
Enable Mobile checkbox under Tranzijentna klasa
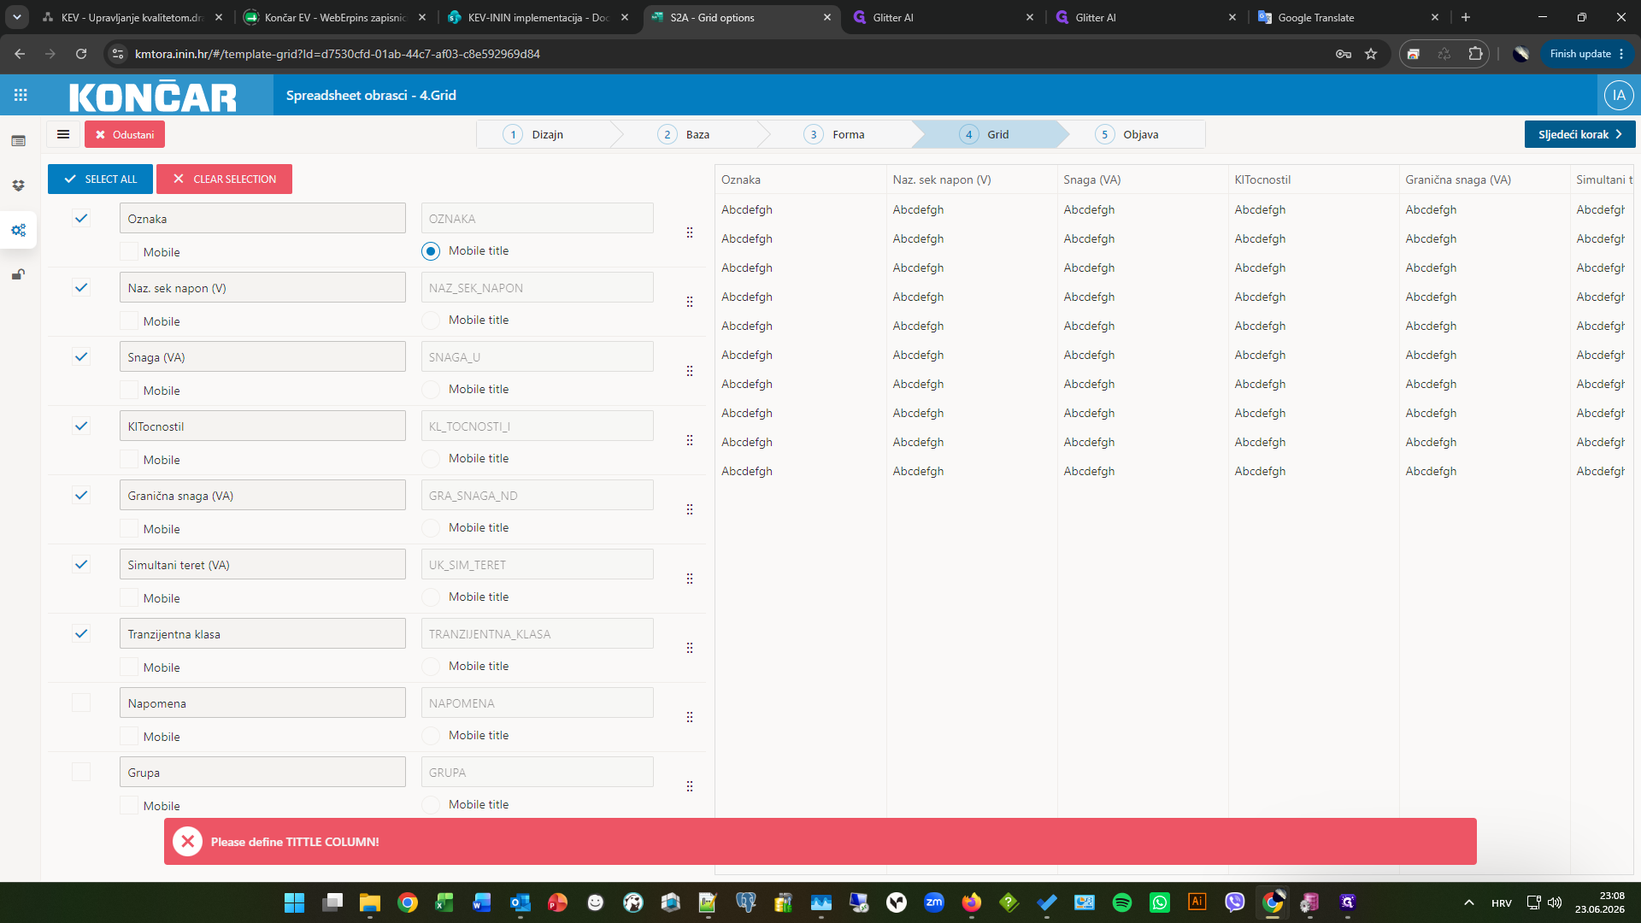(x=129, y=667)
